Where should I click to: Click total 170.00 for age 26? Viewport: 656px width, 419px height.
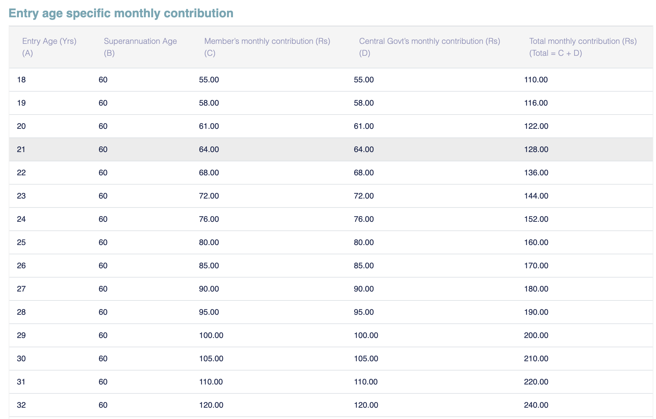[536, 266]
